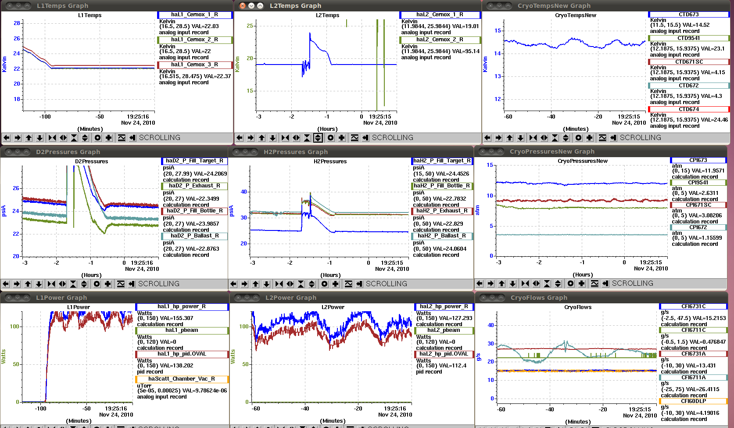This screenshot has height=428, width=734.
Task: Click the CFI60DLP legend entry
Action: [x=693, y=401]
